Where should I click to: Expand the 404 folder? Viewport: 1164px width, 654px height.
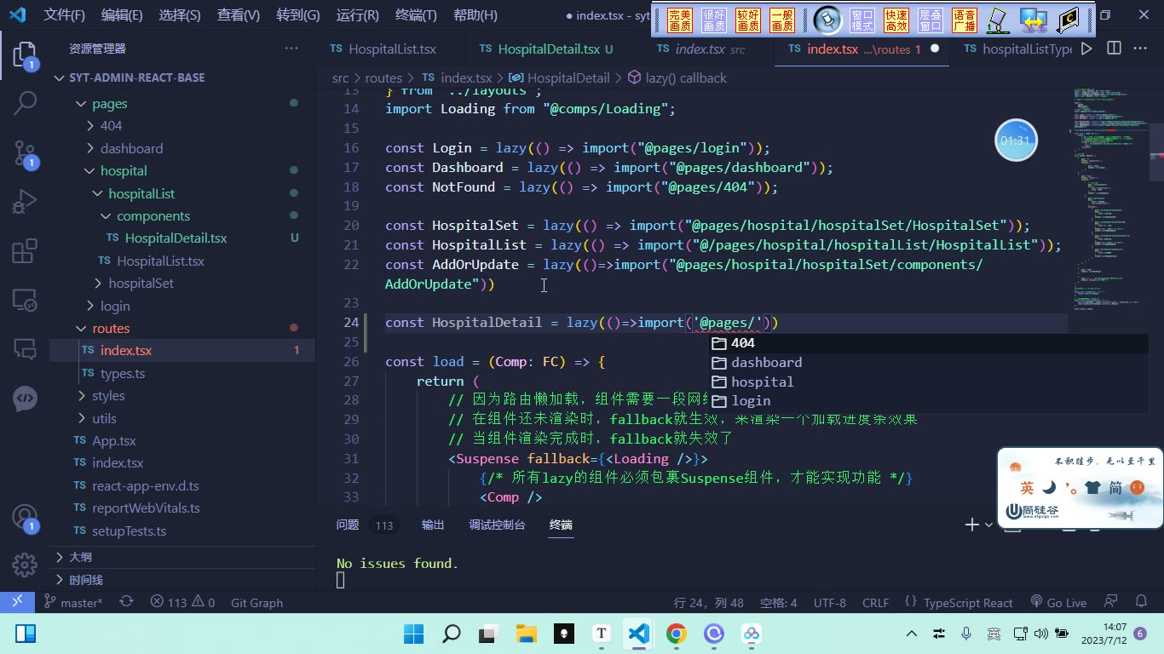(111, 125)
